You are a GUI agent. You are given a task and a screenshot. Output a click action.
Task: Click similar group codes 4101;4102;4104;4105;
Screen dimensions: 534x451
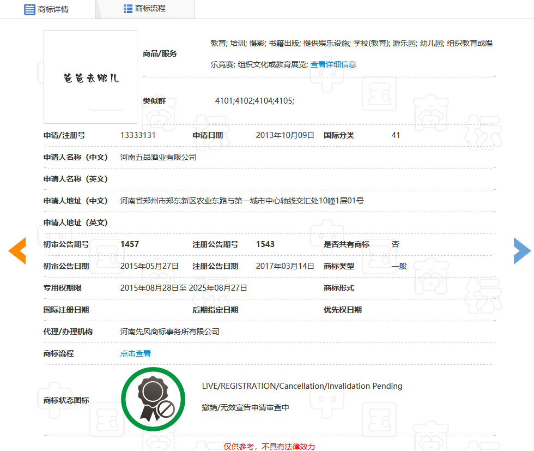coord(254,101)
